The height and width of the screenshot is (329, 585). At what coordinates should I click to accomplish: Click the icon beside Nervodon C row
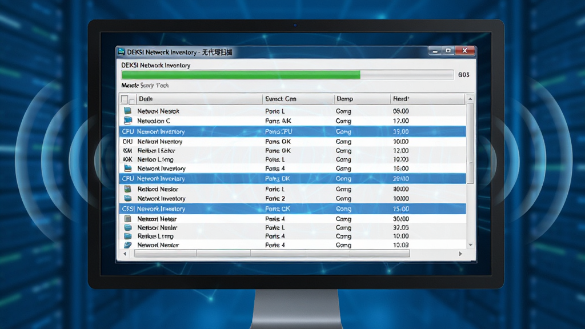tap(127, 121)
